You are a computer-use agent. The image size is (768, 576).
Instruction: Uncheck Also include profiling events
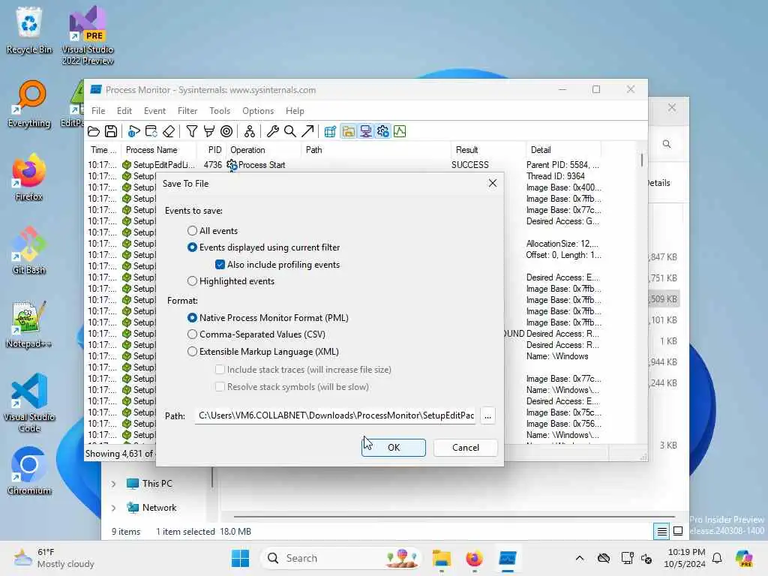220,265
